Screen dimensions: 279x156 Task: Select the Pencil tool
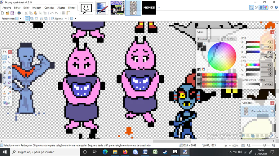click(4, 88)
